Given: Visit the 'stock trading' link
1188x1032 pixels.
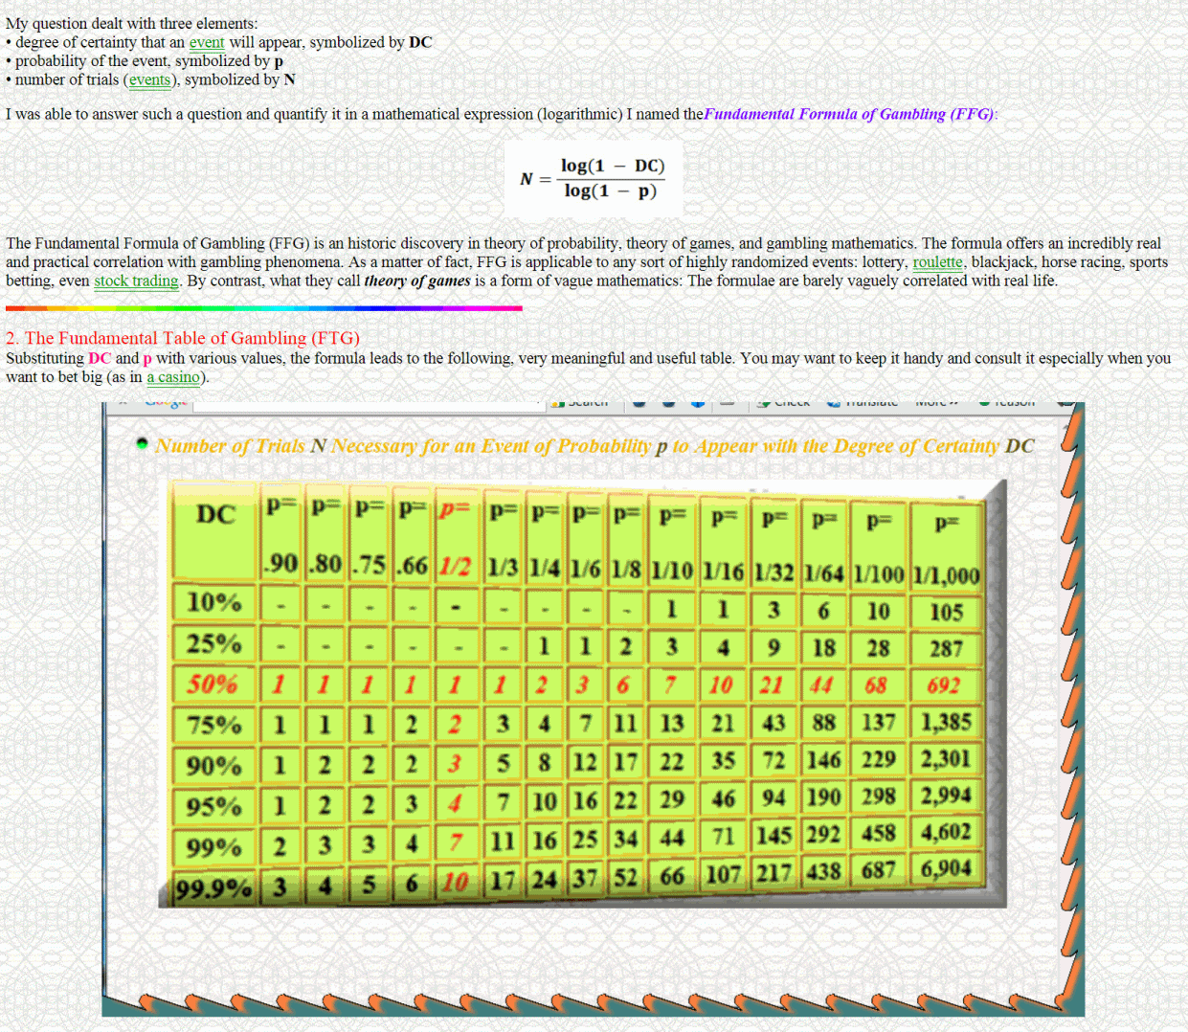Looking at the screenshot, I should [136, 281].
